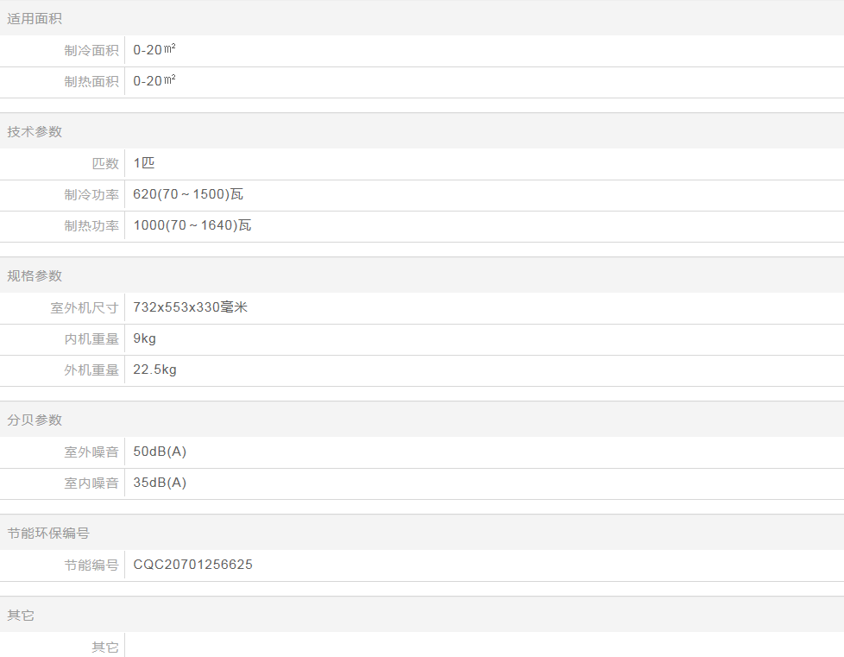This screenshot has height=657, width=844.
Task: Click the 制冷功率 row label
Action: 91,194
